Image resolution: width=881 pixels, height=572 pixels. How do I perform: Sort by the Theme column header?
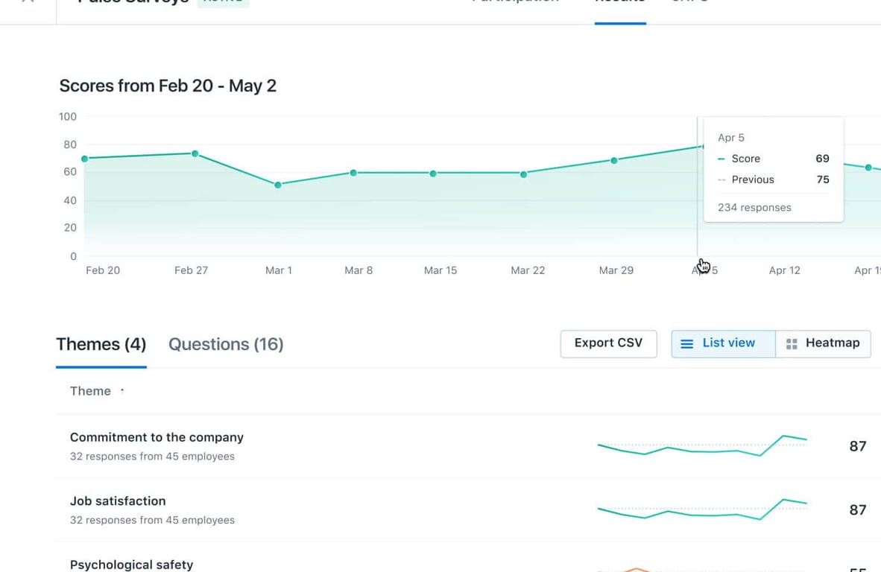[x=90, y=391]
